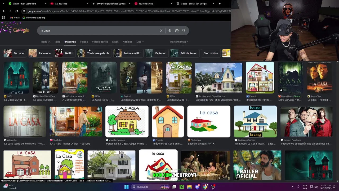This screenshot has width=339, height=191.
Task: Select The house película filter chip
Action: tap(94, 53)
